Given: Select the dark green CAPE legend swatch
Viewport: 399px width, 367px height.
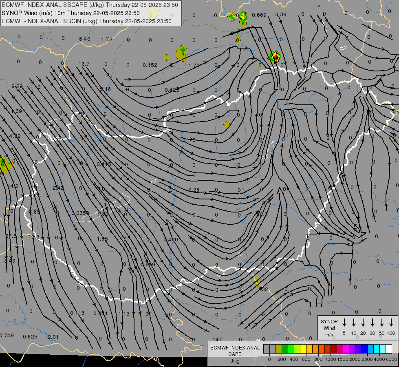Looking at the screenshot, I should (x=285, y=349).
